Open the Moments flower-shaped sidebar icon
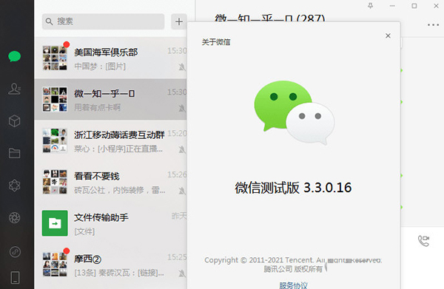444x289 pixels. [15, 186]
